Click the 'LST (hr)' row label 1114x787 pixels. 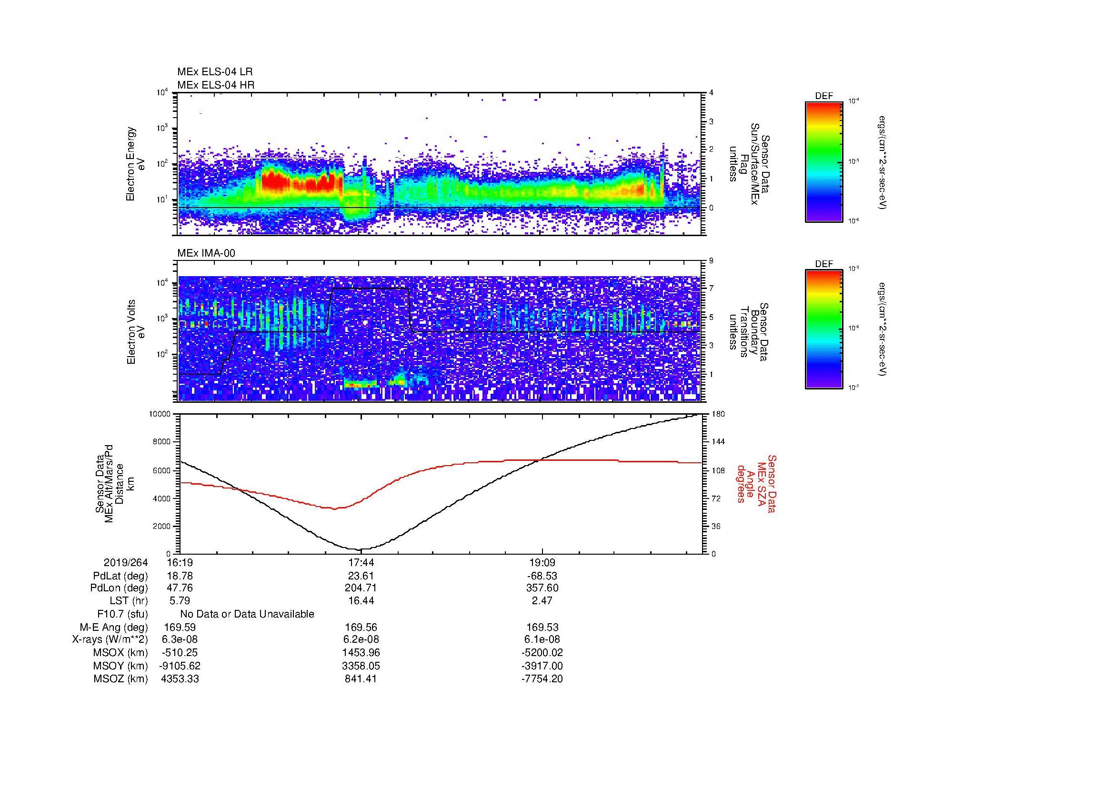129,601
